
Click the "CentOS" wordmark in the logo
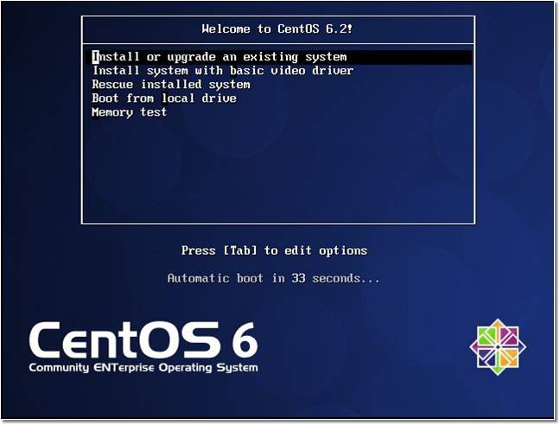(121, 341)
